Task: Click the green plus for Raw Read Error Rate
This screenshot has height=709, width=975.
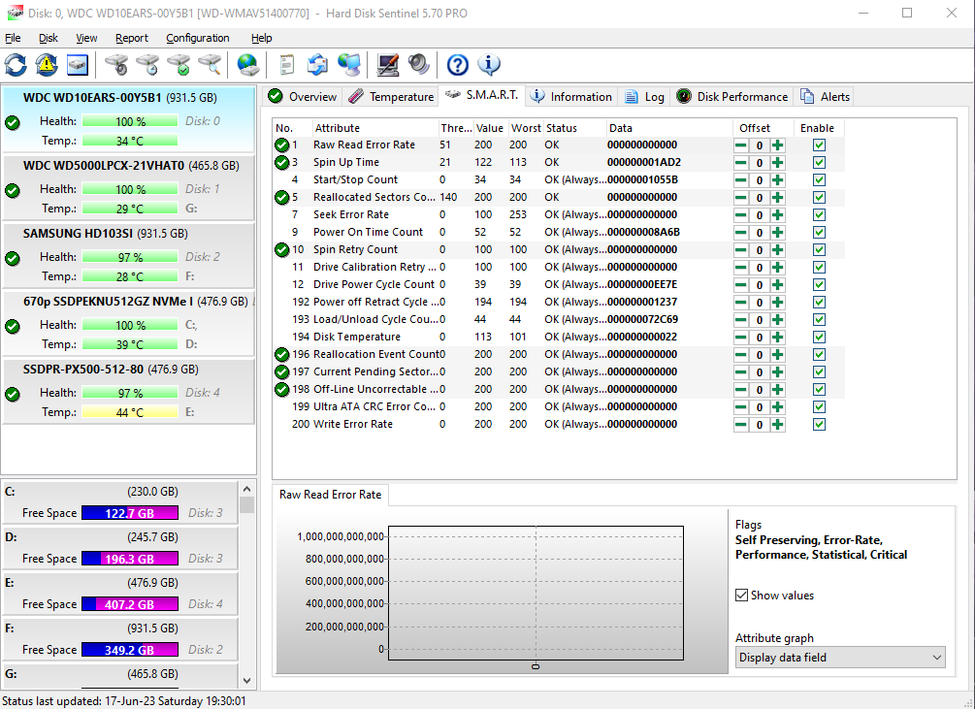Action: click(x=777, y=145)
